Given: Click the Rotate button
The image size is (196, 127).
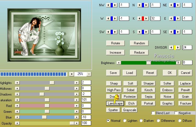Looking at the screenshot, I should tap(115, 43).
